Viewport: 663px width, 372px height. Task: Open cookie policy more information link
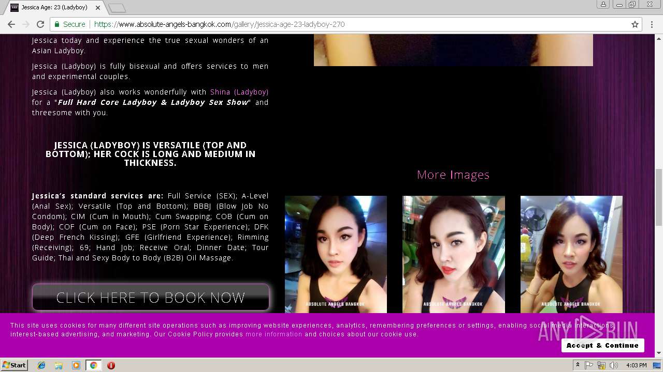tap(273, 334)
